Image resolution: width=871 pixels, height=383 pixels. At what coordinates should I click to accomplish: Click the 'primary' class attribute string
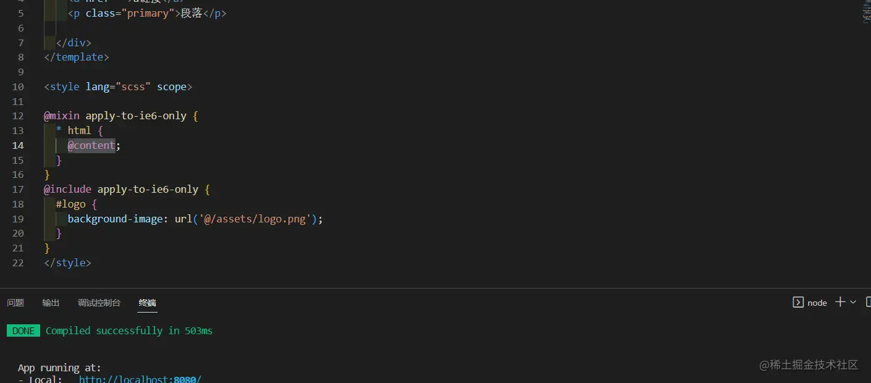click(x=149, y=13)
